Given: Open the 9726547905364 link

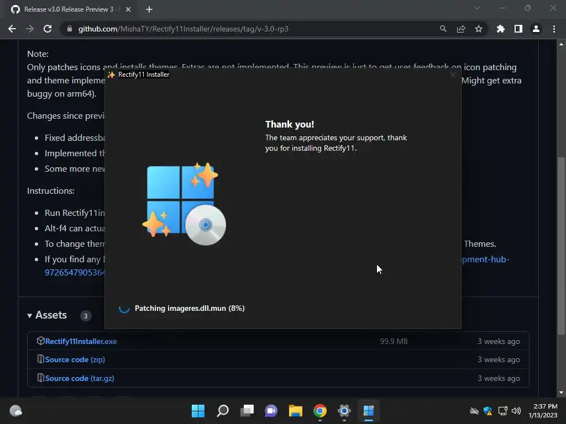Looking at the screenshot, I should click(x=75, y=273).
